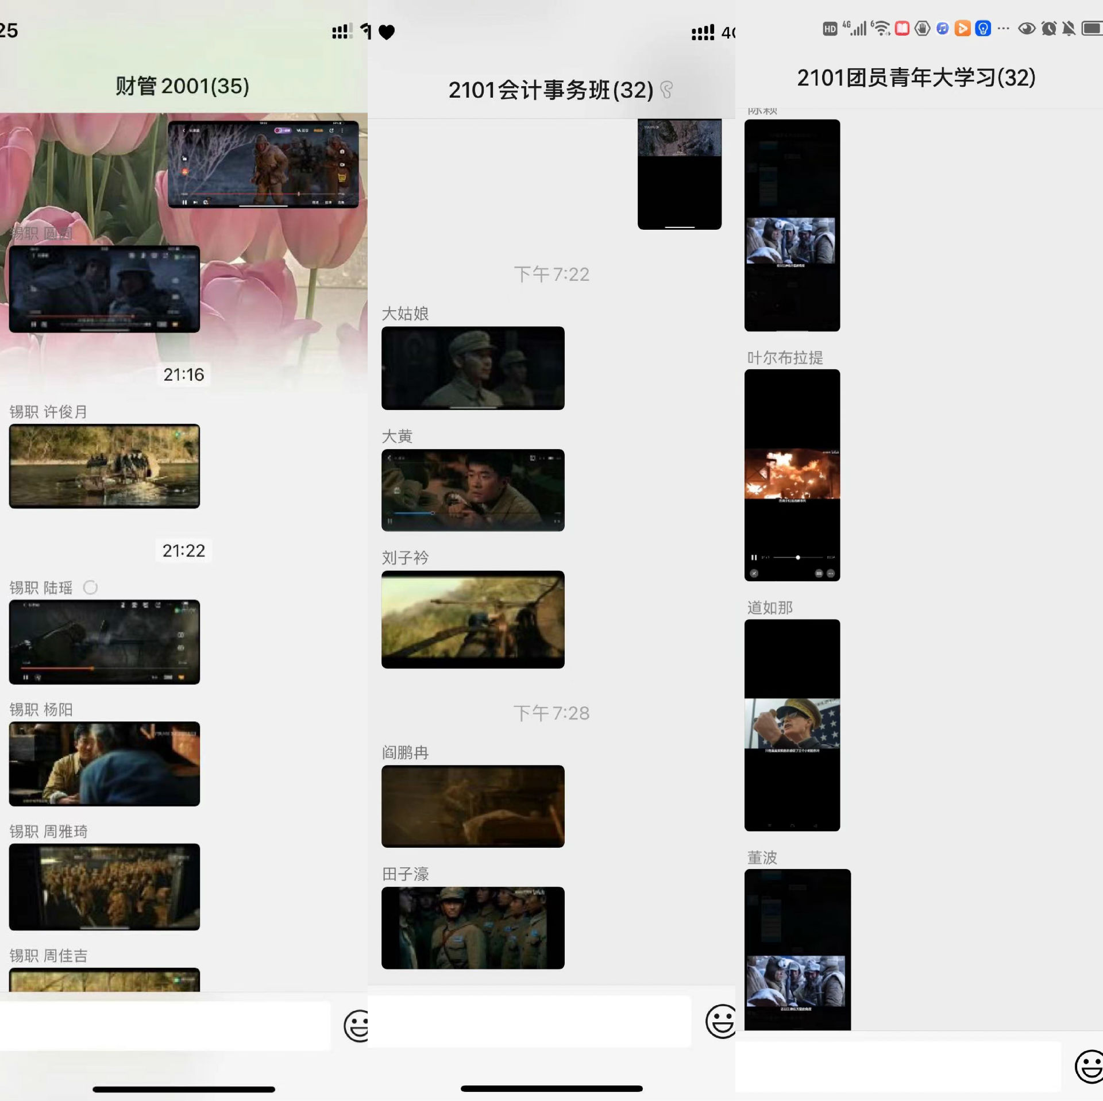Open 田子濠's soldiers group image
This screenshot has height=1101, width=1103.
click(473, 928)
